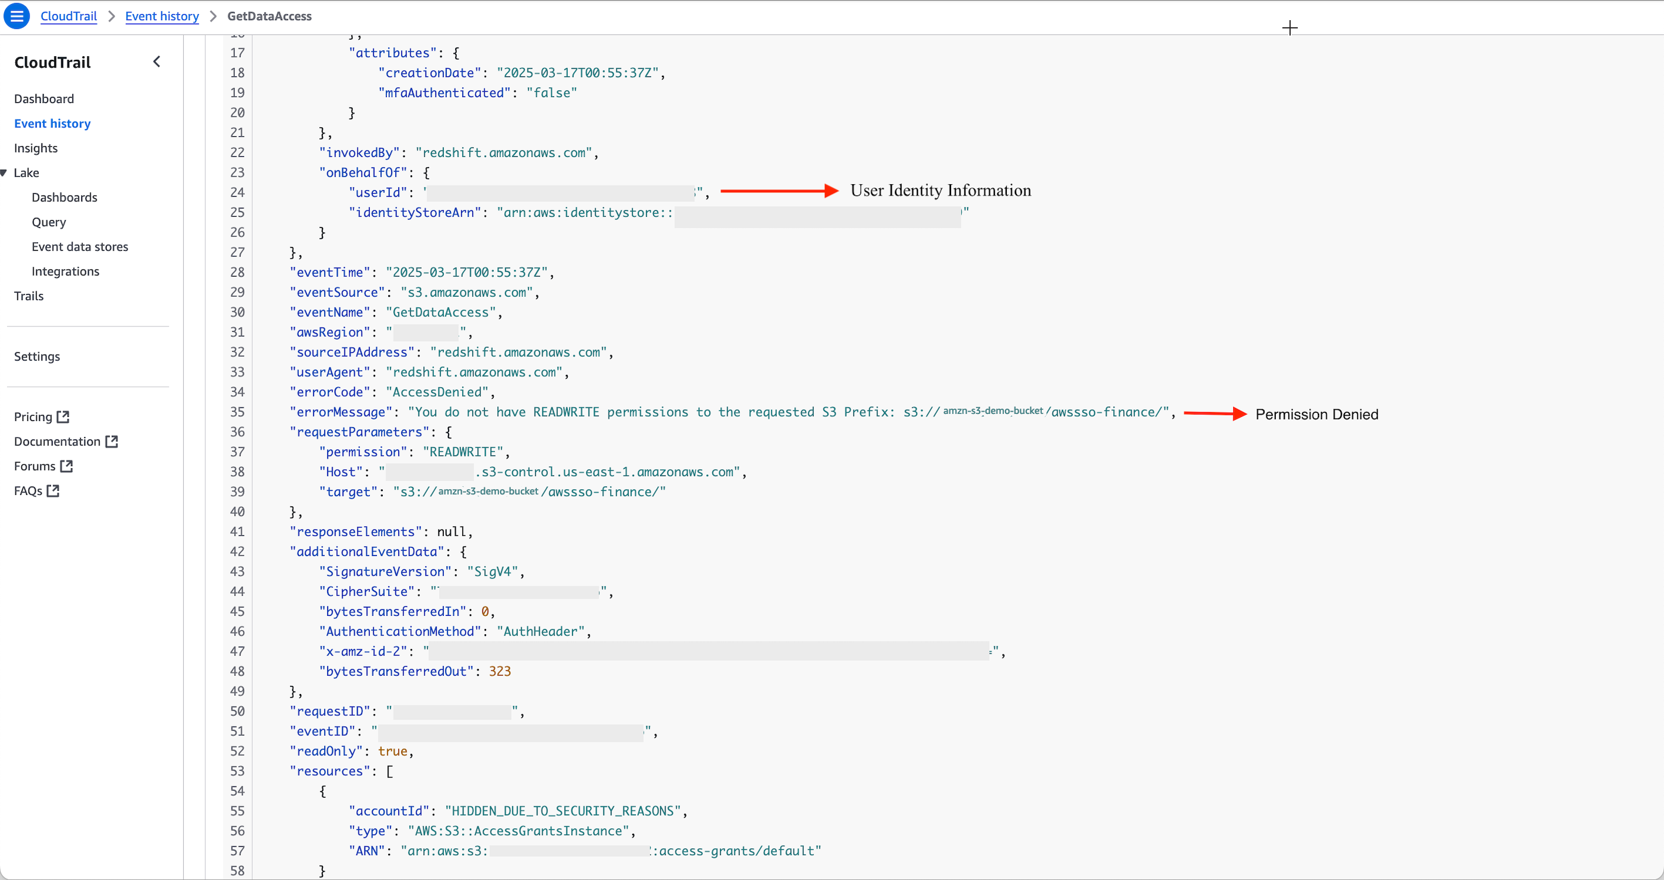This screenshot has height=880, width=1664.
Task: Click the CloudTrail sidebar heading
Action: 52,62
